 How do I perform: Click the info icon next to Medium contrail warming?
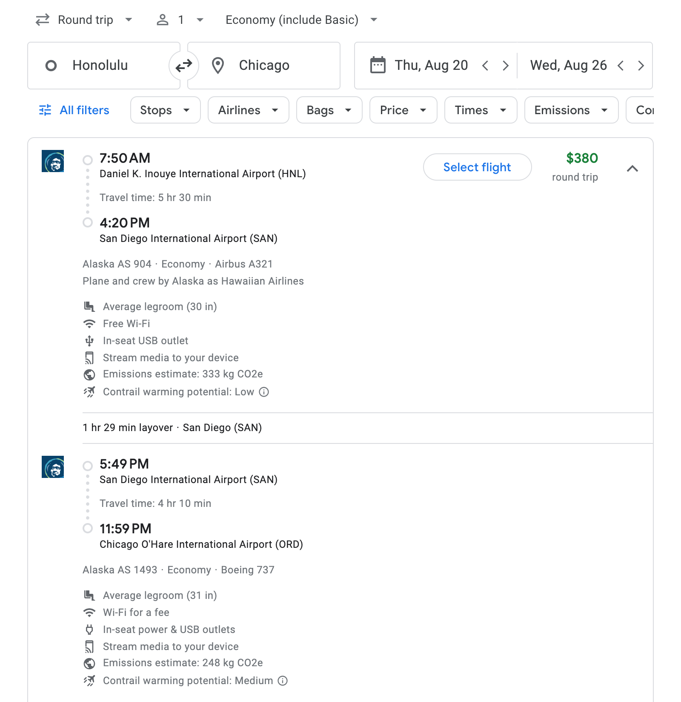pyautogui.click(x=282, y=680)
